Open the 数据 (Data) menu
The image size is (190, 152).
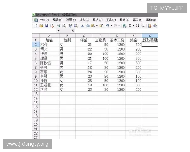[x=124, y=20]
